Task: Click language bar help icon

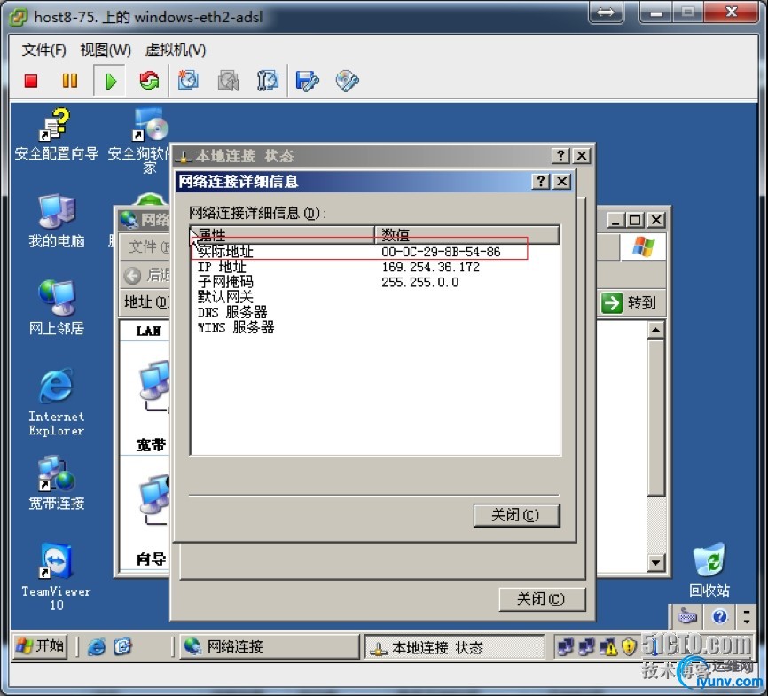Action: click(x=719, y=617)
